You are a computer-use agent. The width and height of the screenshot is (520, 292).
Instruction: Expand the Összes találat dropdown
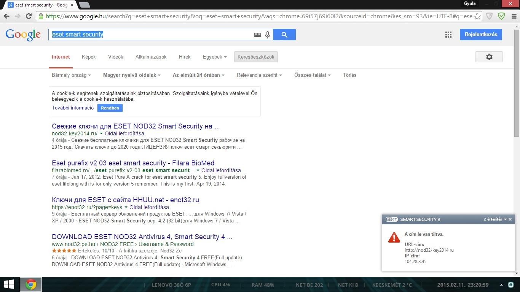[x=312, y=75]
